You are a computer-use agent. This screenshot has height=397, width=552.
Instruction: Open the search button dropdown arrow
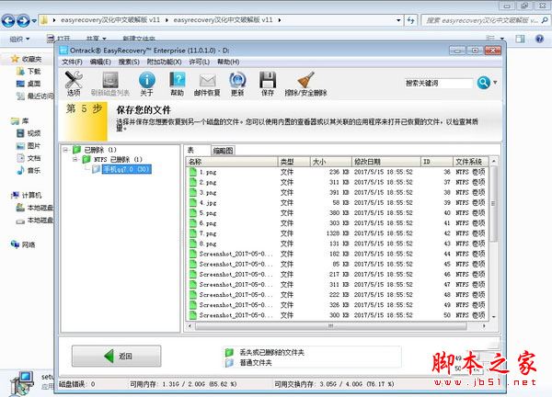(495, 83)
